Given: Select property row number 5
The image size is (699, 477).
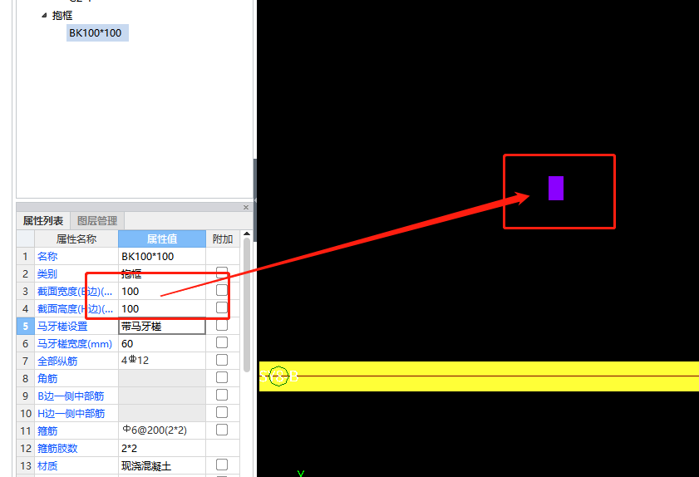Looking at the screenshot, I should coord(26,327).
